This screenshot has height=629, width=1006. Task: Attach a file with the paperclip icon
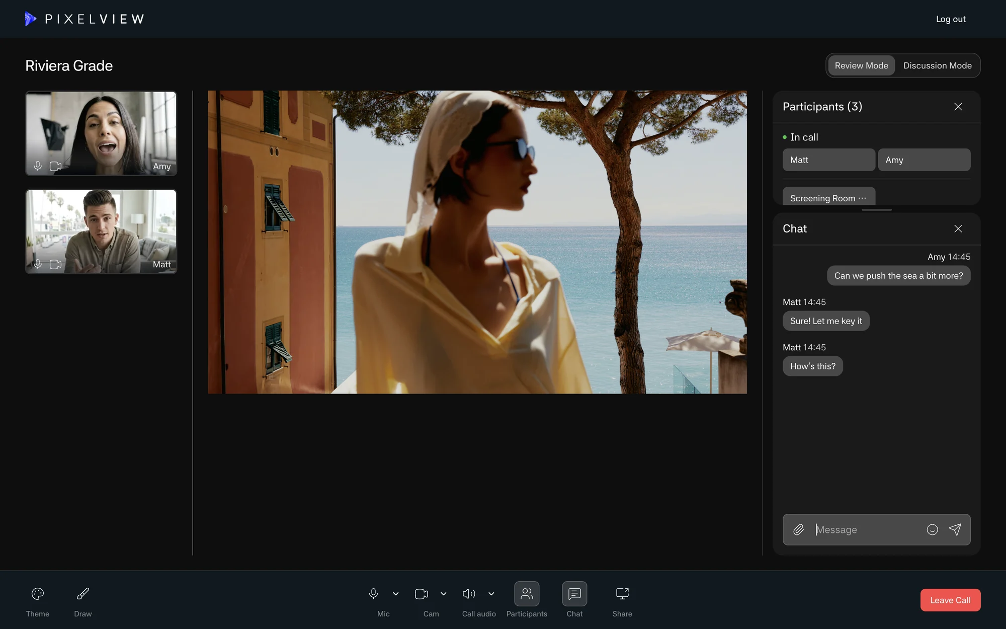tap(798, 529)
